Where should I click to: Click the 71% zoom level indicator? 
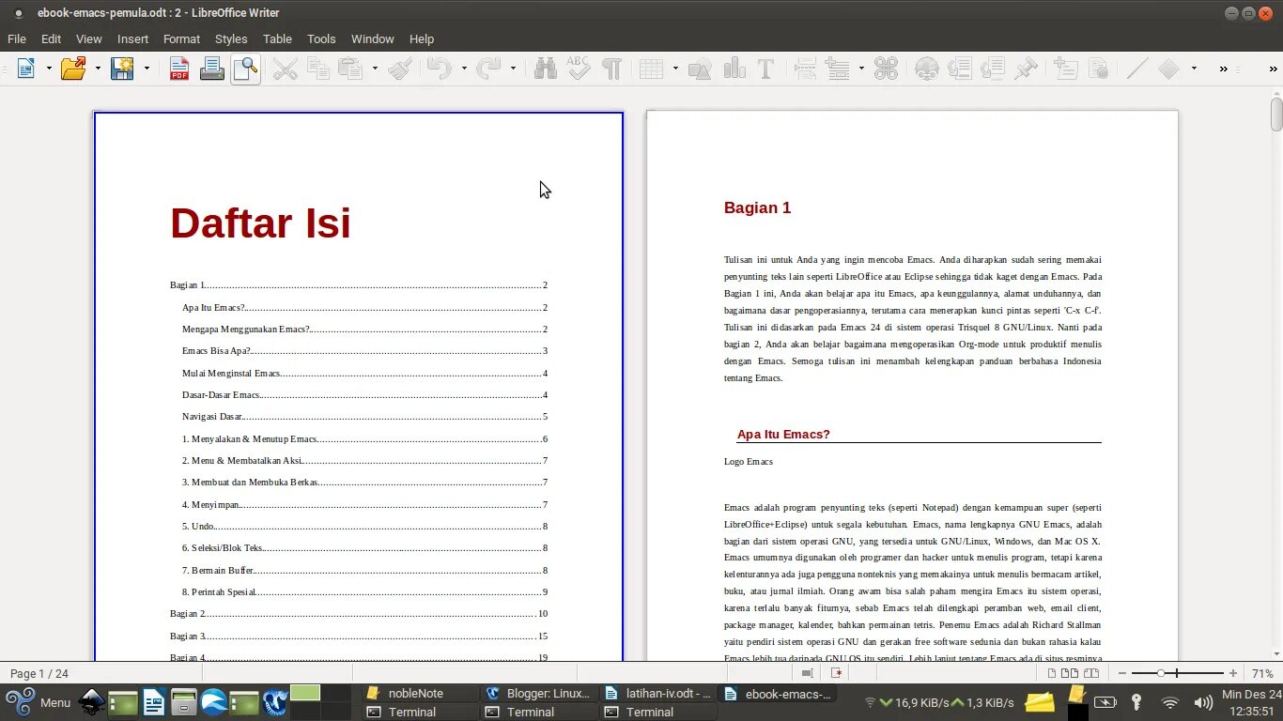coord(1262,673)
